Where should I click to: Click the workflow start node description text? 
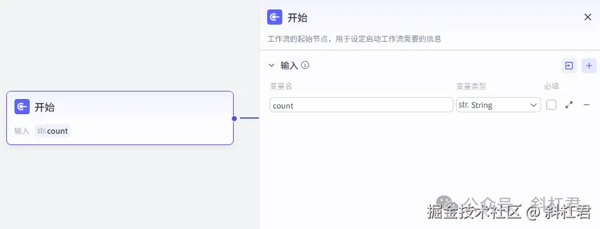point(354,39)
